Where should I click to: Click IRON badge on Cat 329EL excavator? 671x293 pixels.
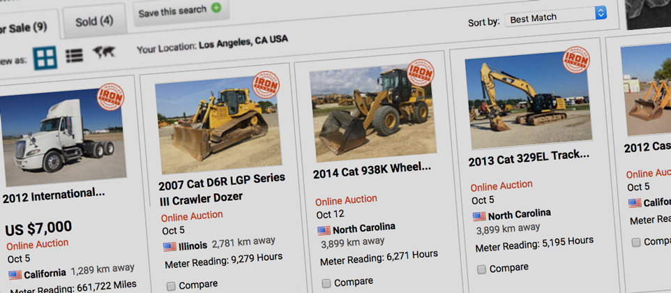coord(576,60)
